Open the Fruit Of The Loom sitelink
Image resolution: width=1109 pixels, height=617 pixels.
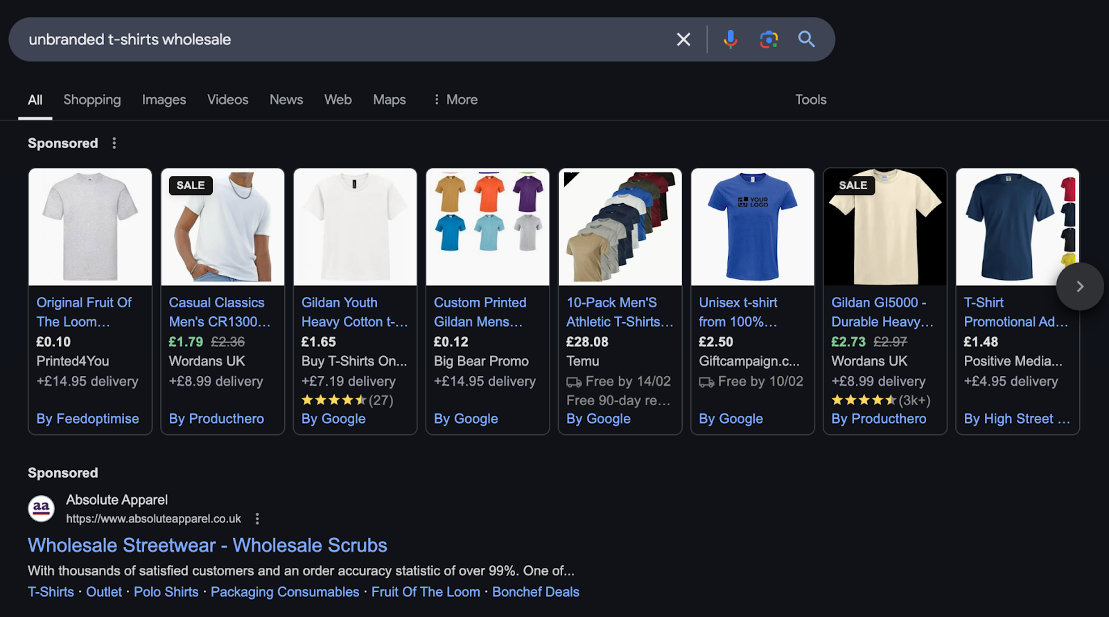(x=426, y=592)
